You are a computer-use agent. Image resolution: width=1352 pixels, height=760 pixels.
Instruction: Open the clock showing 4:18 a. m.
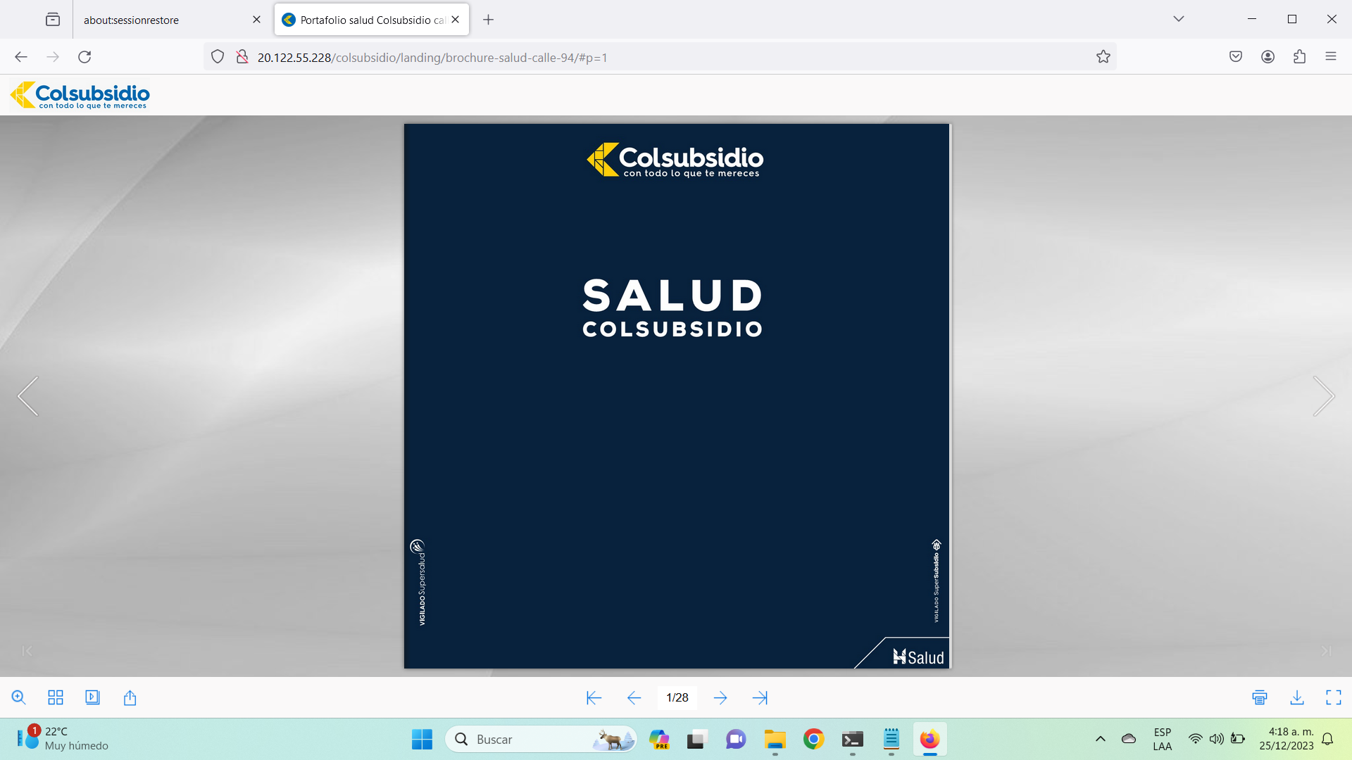click(x=1287, y=739)
